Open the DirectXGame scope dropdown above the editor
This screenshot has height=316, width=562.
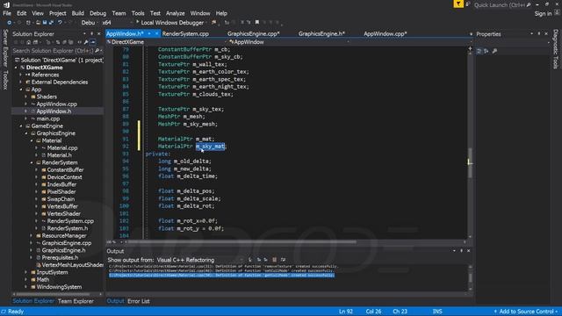(x=167, y=42)
